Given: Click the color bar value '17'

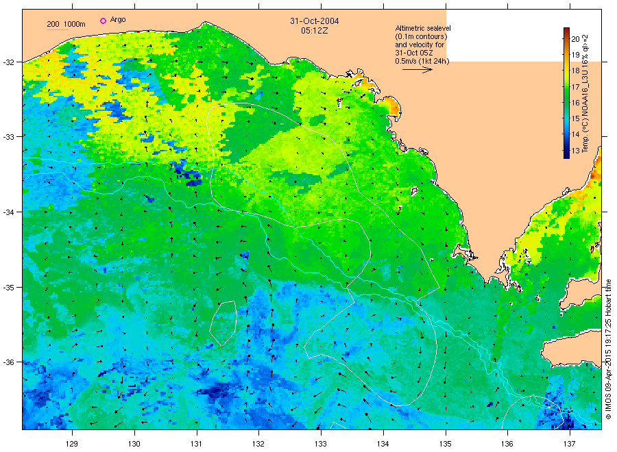Looking at the screenshot, I should (x=576, y=87).
